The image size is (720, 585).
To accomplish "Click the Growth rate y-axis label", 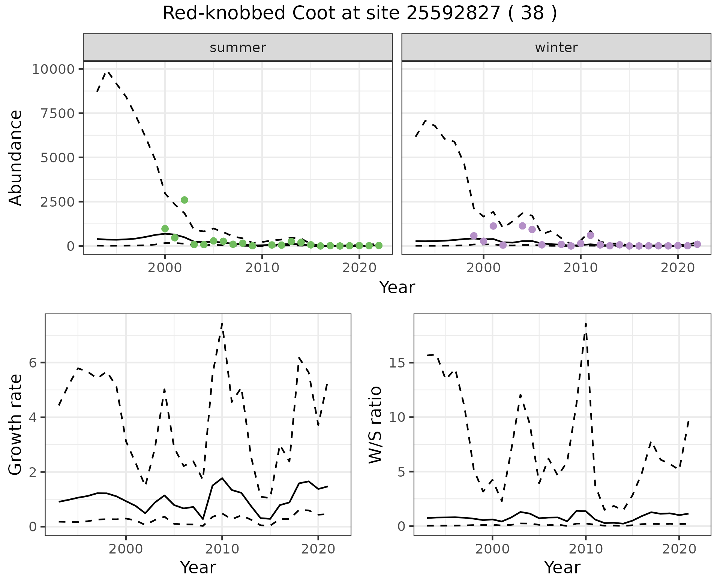I will tap(16, 424).
